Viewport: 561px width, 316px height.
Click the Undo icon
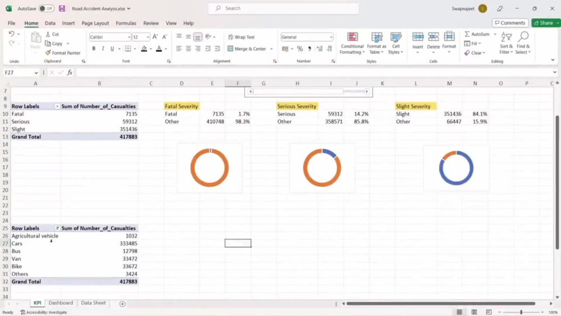(11, 34)
